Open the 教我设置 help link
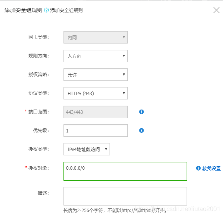Screen dimensions: 223x216 (211, 168)
